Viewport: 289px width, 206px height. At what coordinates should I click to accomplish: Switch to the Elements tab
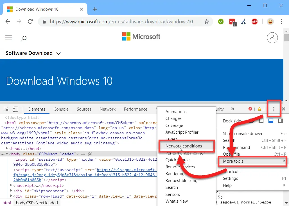point(37,109)
